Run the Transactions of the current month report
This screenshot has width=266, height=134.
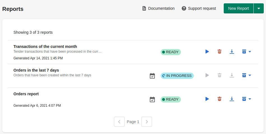[207, 52]
